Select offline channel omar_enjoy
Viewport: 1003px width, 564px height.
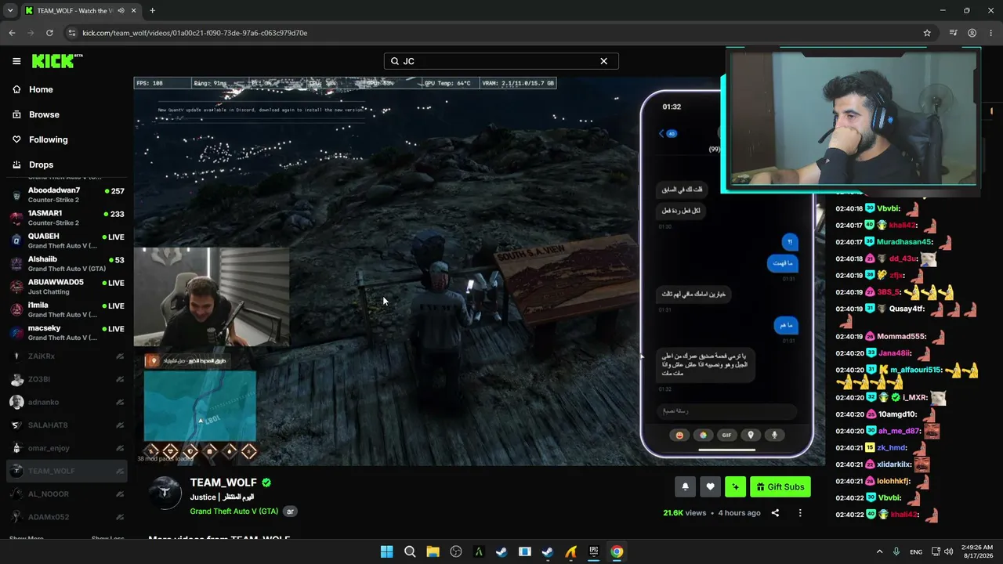coord(67,448)
